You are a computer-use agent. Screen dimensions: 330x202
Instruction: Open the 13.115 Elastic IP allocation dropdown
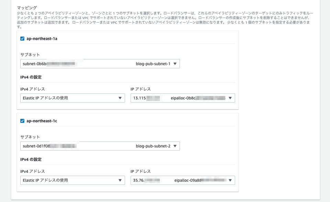183,98
